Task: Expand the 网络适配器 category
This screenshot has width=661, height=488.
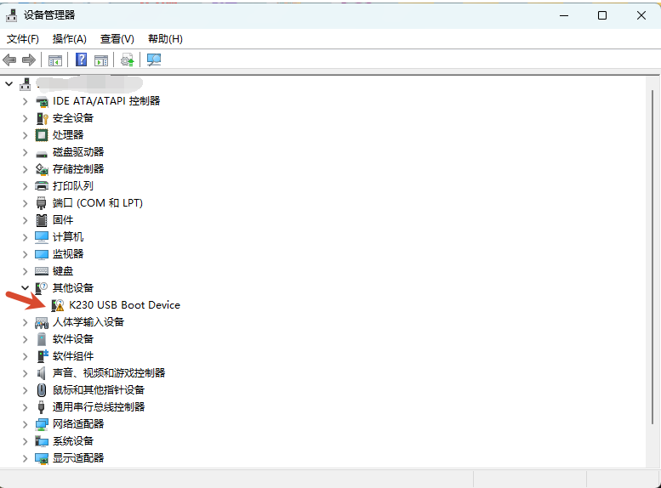Action: (x=26, y=424)
